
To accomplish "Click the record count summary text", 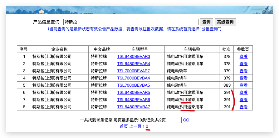I will point(123,120).
